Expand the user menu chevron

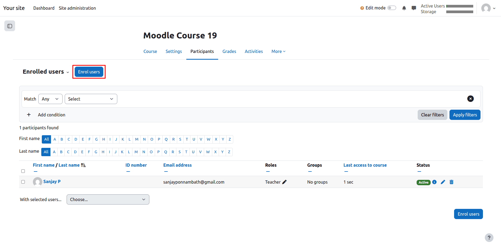494,8
